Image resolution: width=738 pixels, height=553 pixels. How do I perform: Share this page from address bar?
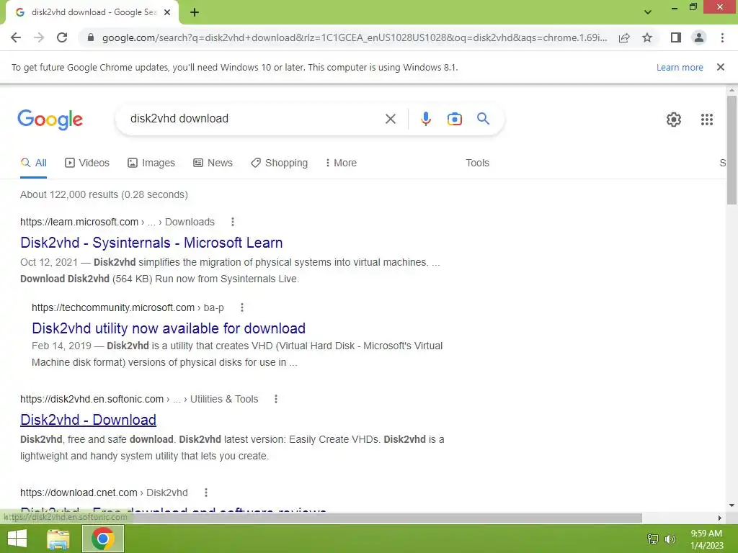(624, 37)
